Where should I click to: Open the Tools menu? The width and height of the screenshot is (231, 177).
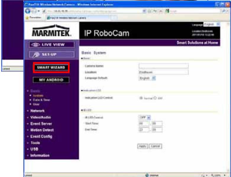click(x=35, y=143)
